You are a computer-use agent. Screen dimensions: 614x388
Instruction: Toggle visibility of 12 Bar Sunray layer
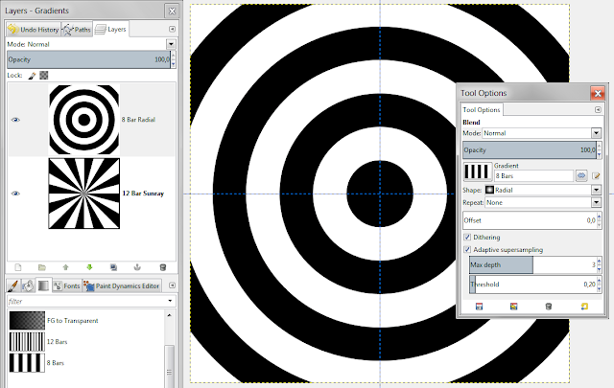[15, 194]
